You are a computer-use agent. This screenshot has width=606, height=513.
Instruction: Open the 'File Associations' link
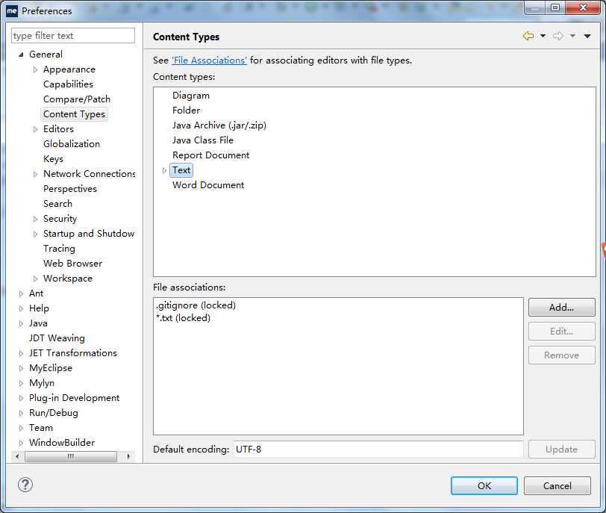209,60
